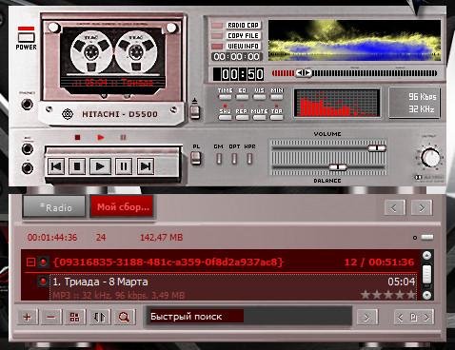Click red marker beside group header
This screenshot has height=350, width=455.
pos(43,262)
